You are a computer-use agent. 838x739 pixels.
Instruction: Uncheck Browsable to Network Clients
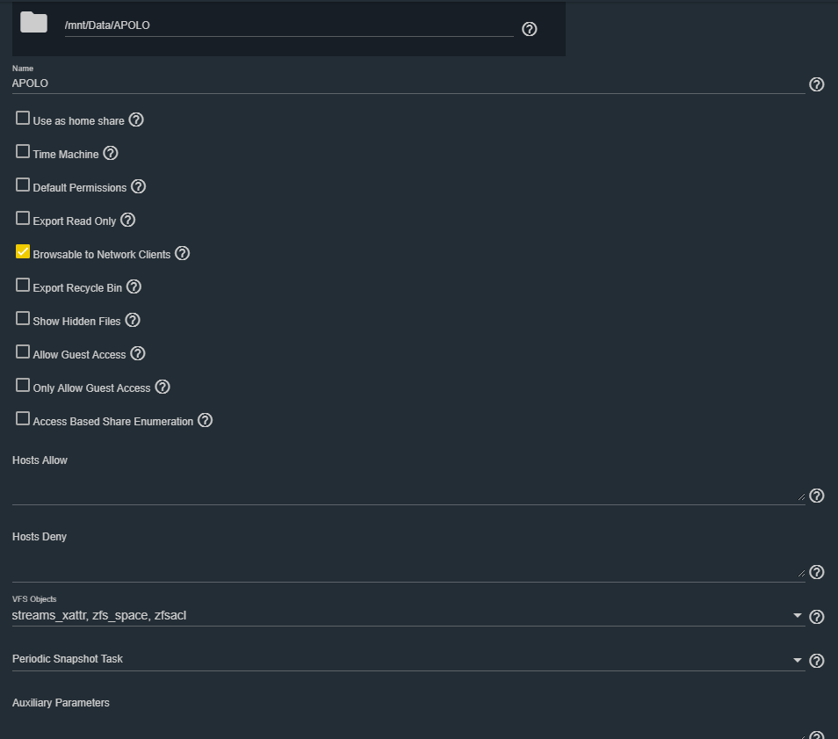23,252
